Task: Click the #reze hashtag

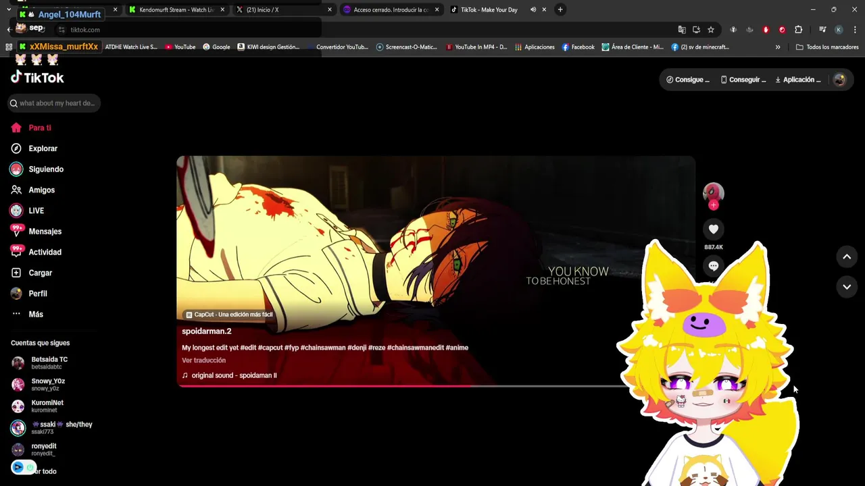Action: pyautogui.click(x=376, y=348)
